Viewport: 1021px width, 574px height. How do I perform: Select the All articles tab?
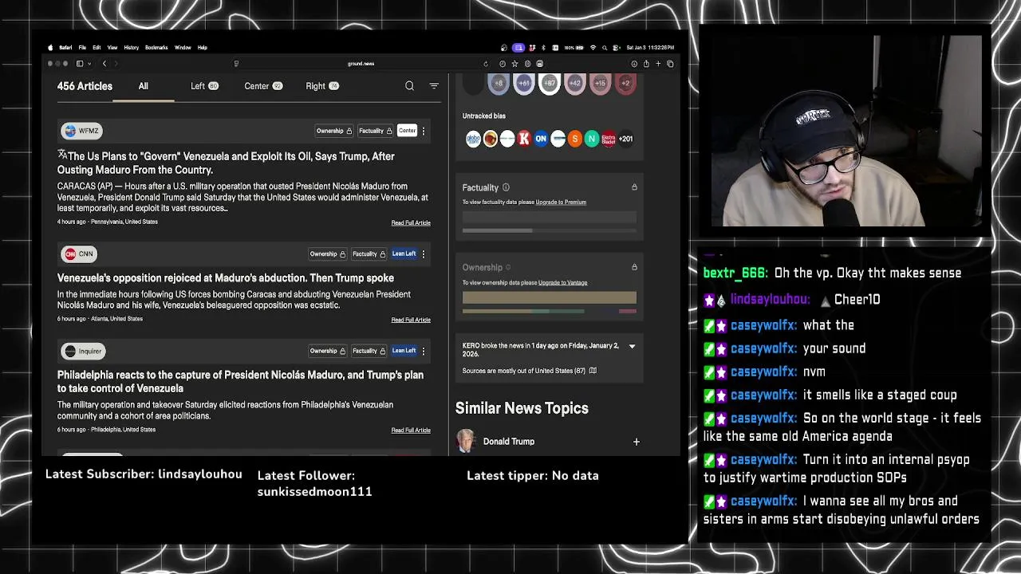coord(144,86)
